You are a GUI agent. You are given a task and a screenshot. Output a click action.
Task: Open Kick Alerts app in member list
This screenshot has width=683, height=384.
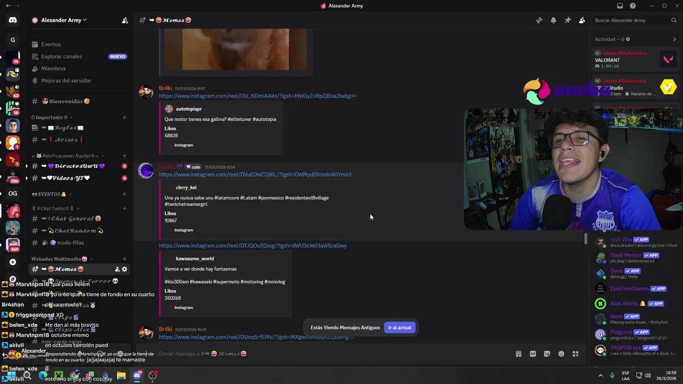(636, 303)
